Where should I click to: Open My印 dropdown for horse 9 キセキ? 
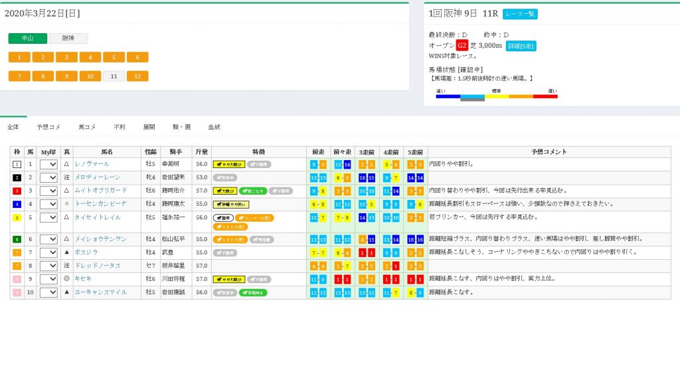click(x=48, y=279)
